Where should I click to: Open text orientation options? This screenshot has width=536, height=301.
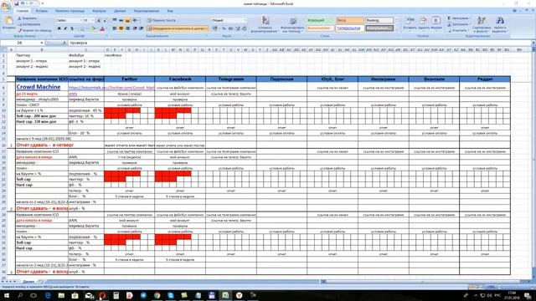(x=136, y=20)
